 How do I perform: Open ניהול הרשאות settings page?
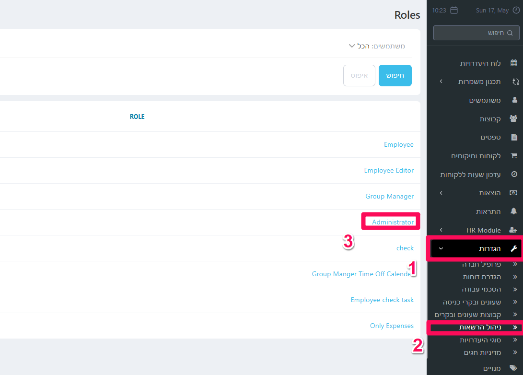coord(480,328)
